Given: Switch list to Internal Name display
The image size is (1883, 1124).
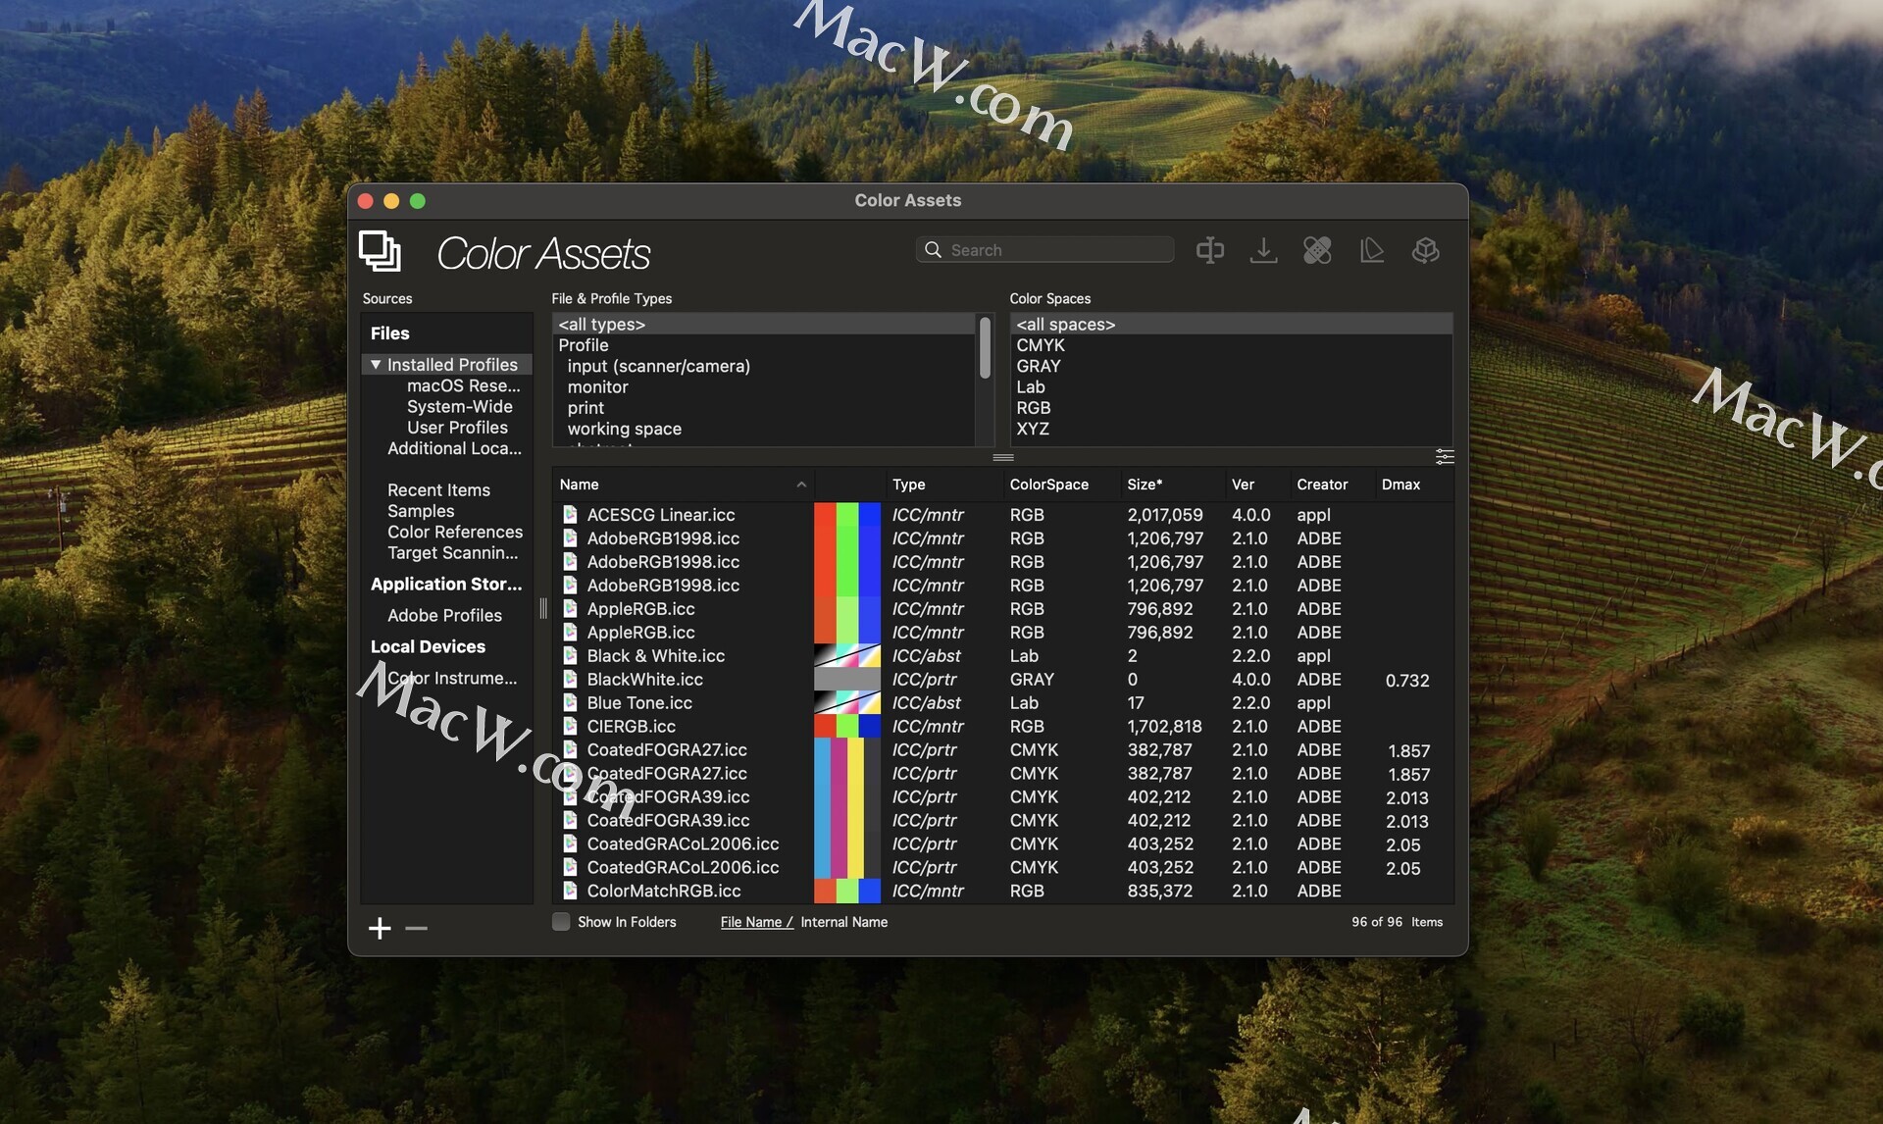Looking at the screenshot, I should (x=843, y=922).
